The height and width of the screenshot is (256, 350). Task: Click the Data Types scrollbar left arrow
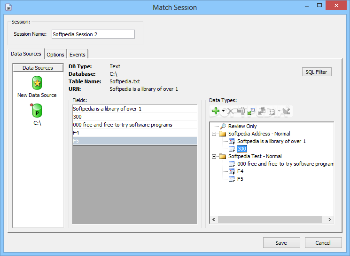tap(214, 220)
